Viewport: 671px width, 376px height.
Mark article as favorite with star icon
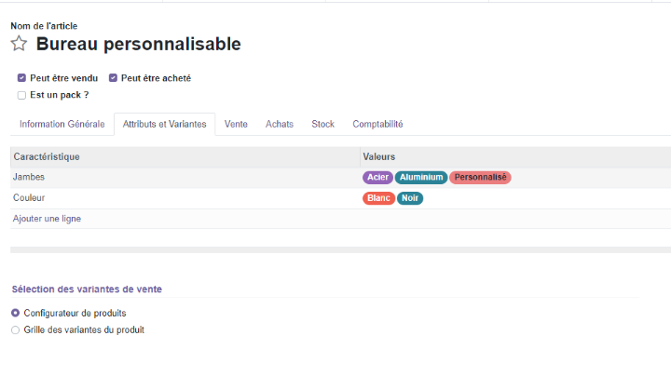coord(19,44)
